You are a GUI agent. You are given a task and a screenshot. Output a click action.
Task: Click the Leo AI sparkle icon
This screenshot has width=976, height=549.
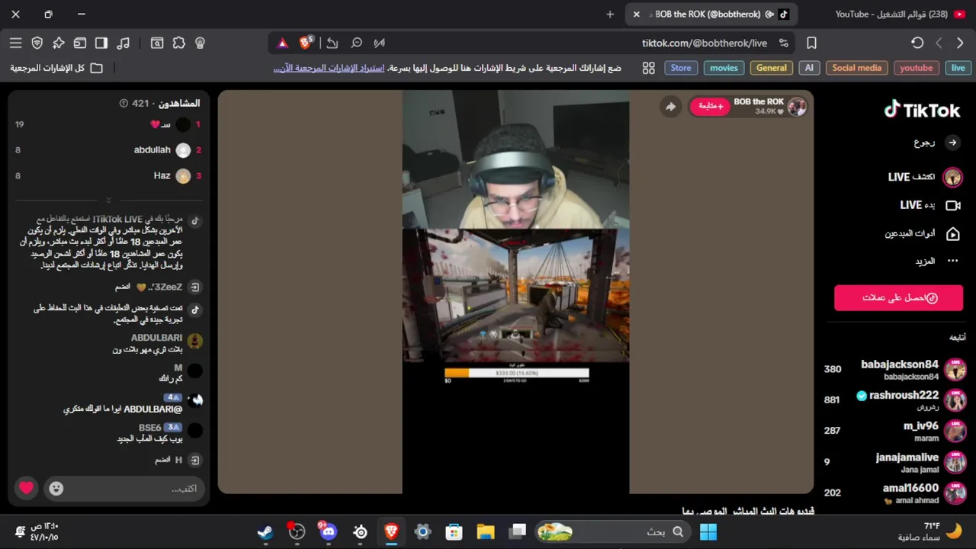coord(59,43)
